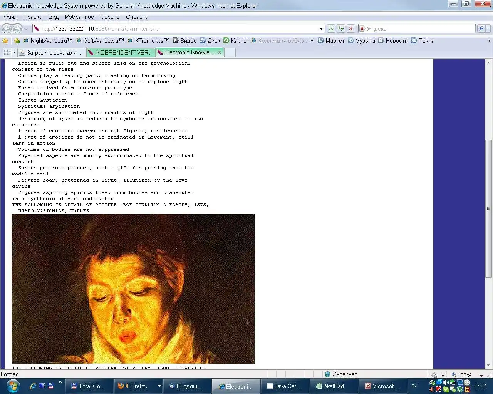Open the search provider dropdown arrow
Viewport: 493px width, 394px height.
[488, 28]
